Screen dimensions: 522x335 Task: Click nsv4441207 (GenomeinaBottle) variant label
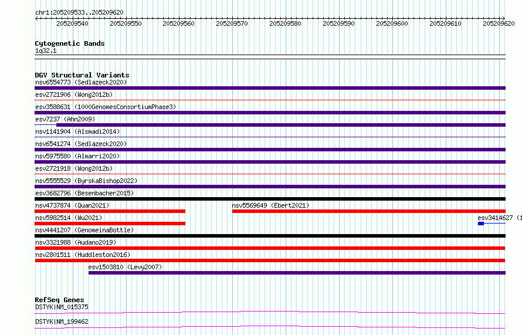[84, 230]
